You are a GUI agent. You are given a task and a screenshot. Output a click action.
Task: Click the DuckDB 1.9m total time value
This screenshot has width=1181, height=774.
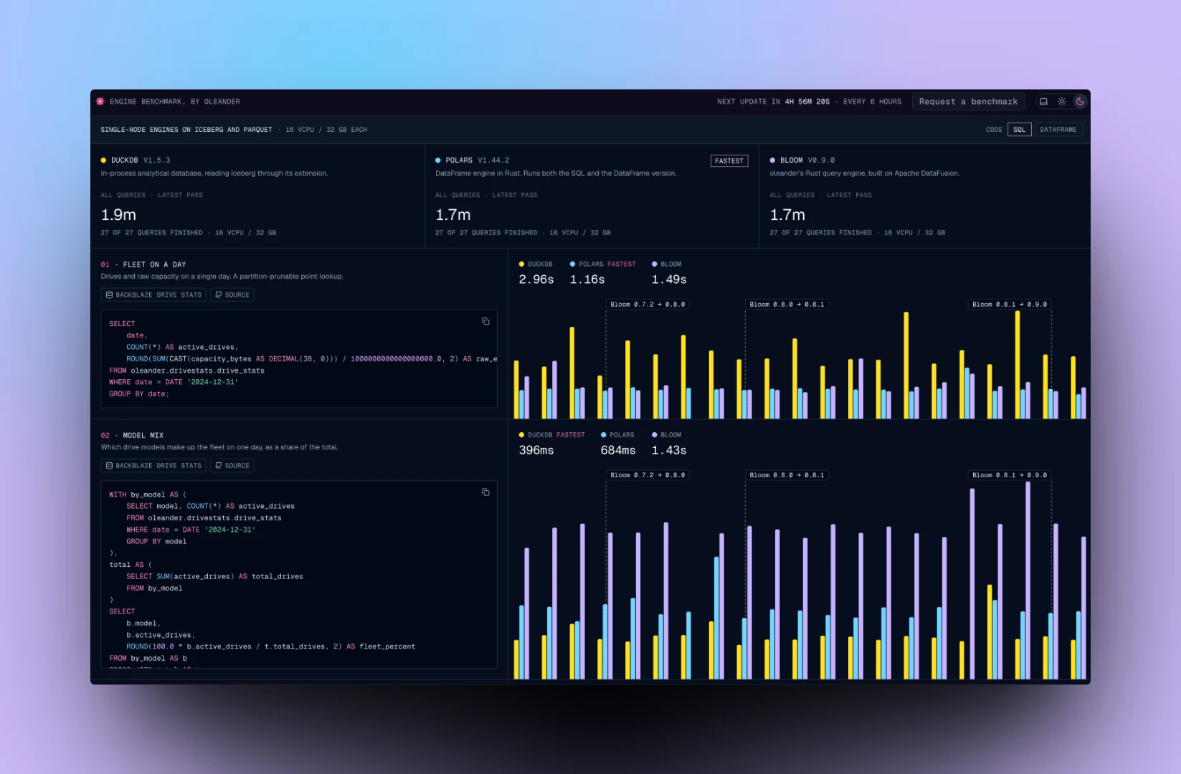coord(118,215)
